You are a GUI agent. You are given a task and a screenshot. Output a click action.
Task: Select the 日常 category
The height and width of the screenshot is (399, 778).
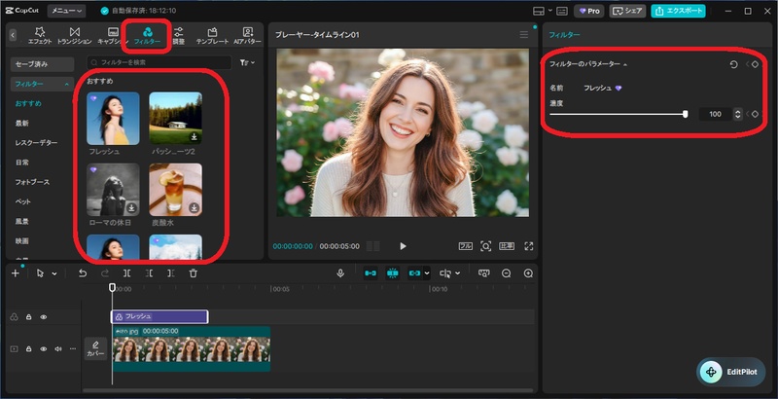pos(21,163)
